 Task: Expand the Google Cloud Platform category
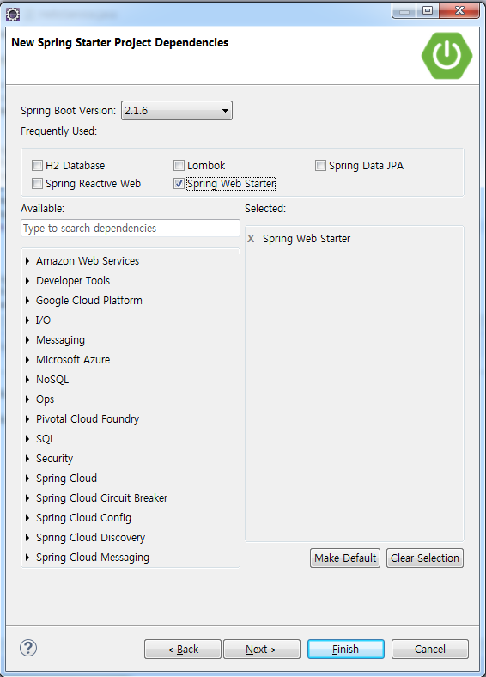tap(27, 301)
